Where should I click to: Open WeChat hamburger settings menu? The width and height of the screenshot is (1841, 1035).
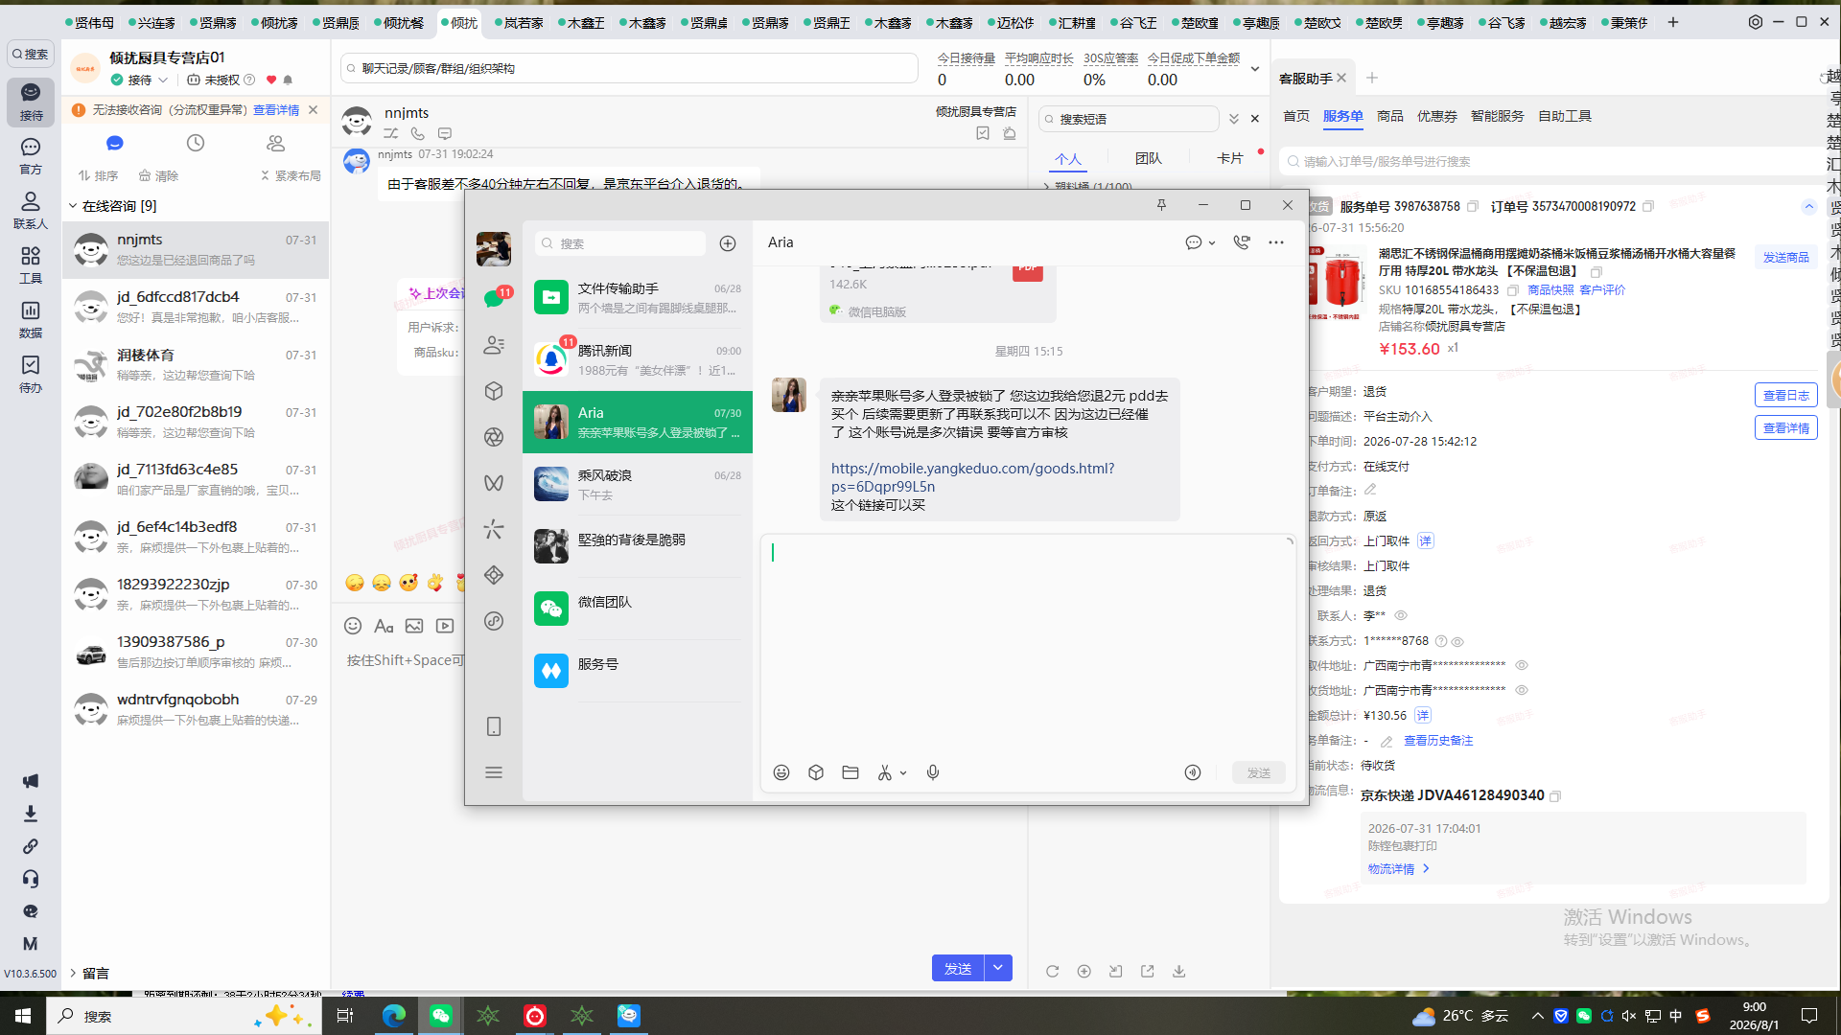(494, 772)
